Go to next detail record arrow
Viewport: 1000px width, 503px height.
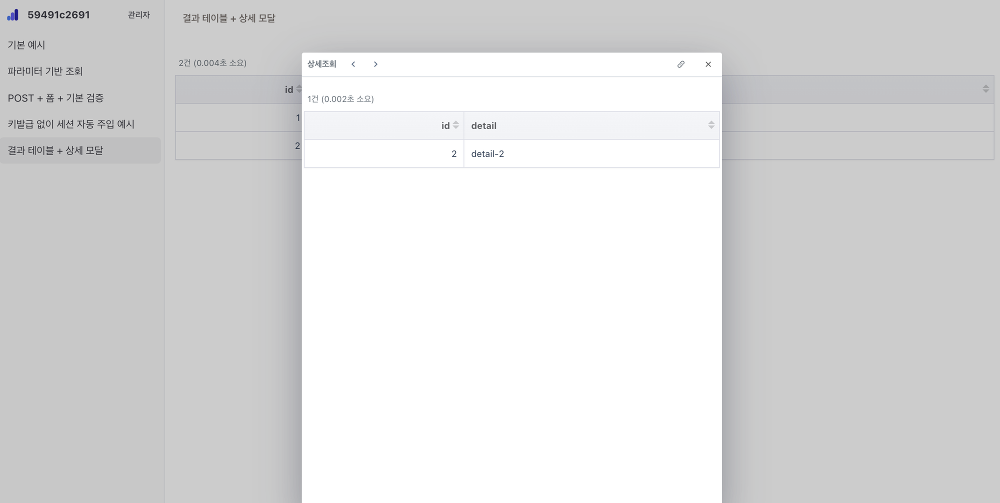tap(375, 64)
